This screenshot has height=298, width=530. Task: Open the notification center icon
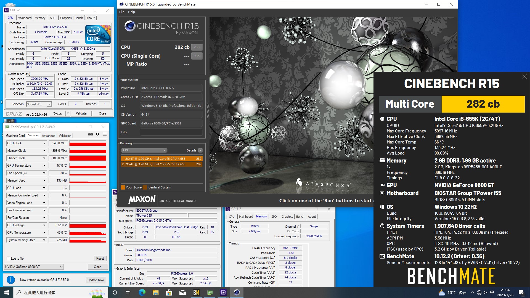tap(521, 292)
